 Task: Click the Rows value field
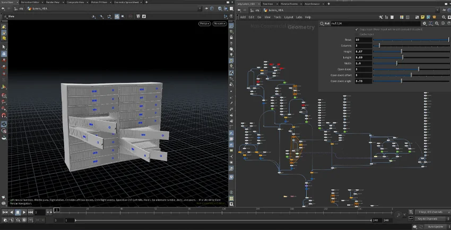click(x=363, y=40)
